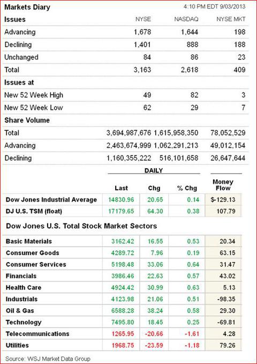Viewport: 257px width, 364px height.
Task: Click the Issues at section heading
Action: pyautogui.click(x=19, y=83)
